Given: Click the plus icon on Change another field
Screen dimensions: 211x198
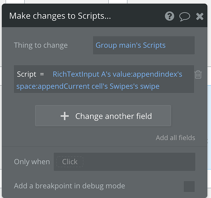Looking at the screenshot, I should [x=65, y=116].
